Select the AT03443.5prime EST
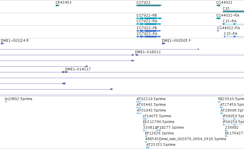The height and width of the screenshot is (149, 244). pos(139,108)
